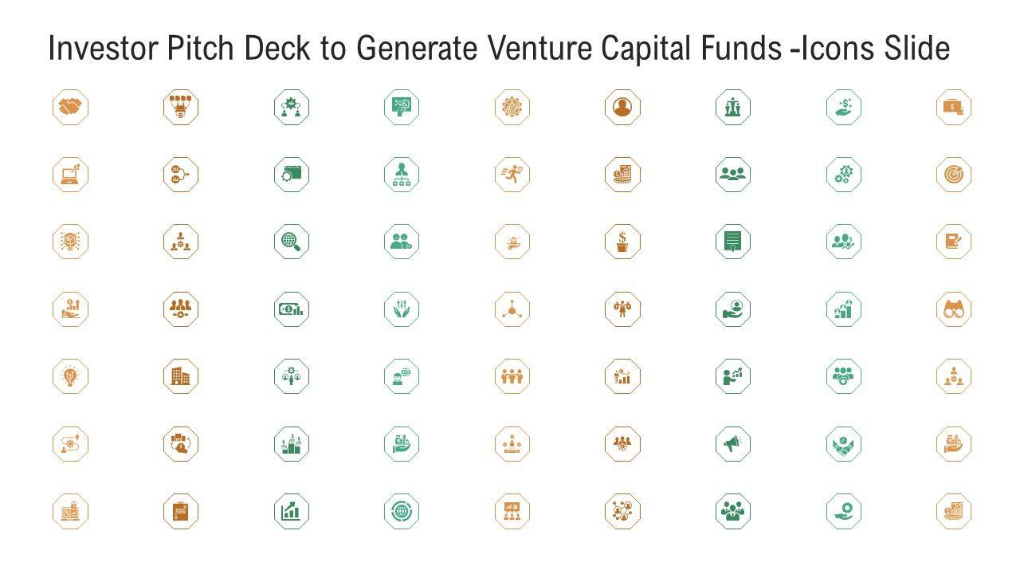The height and width of the screenshot is (574, 1020).
Task: Select the hand with sparkling dollar icon
Action: click(x=844, y=107)
